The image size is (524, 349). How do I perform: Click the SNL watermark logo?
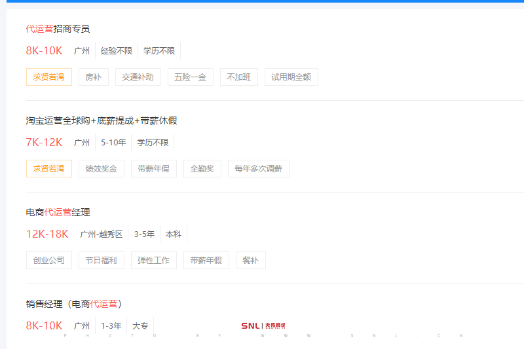point(263,325)
